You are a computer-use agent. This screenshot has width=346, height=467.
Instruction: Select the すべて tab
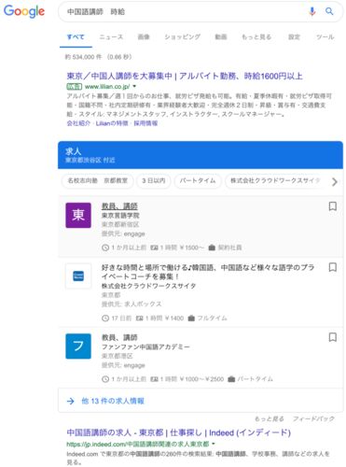tap(76, 36)
